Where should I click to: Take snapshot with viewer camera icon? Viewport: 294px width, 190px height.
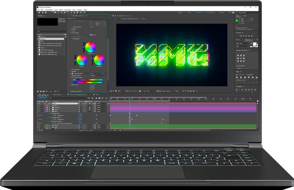(x=140, y=91)
